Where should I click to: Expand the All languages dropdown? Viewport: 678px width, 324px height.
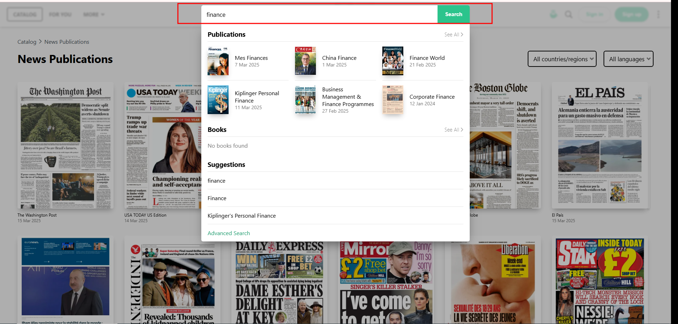pyautogui.click(x=628, y=59)
